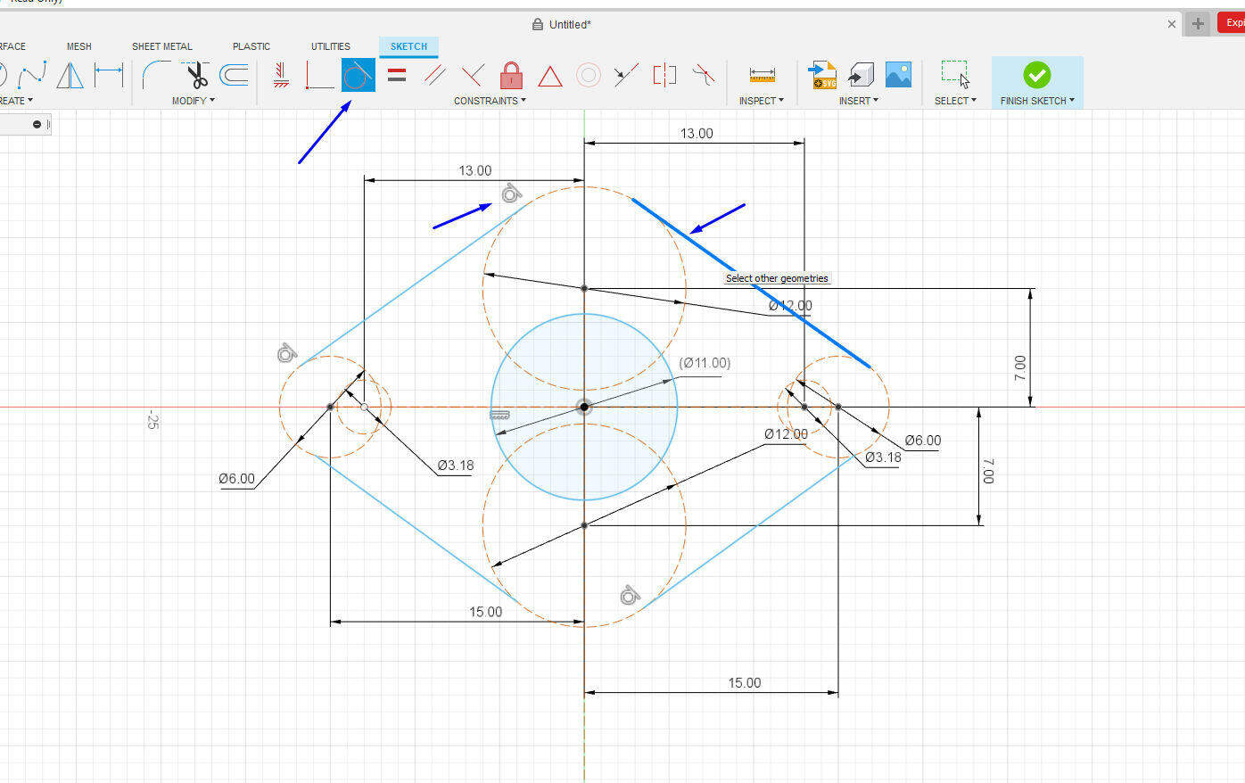Click the Insert SVG icon
The width and height of the screenshot is (1245, 783).
click(x=822, y=75)
